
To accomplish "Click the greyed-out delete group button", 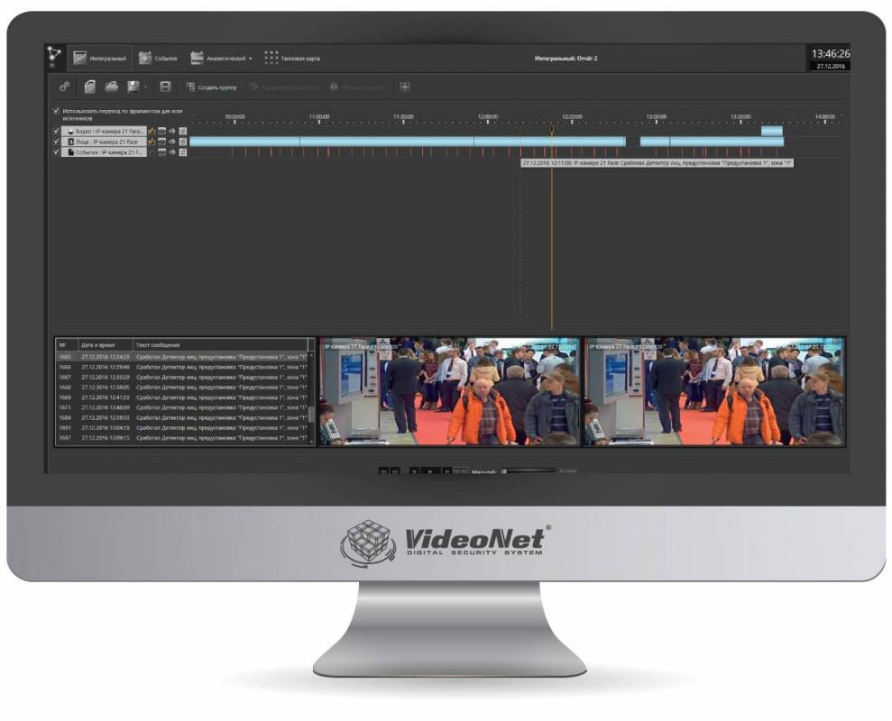I will [x=357, y=87].
